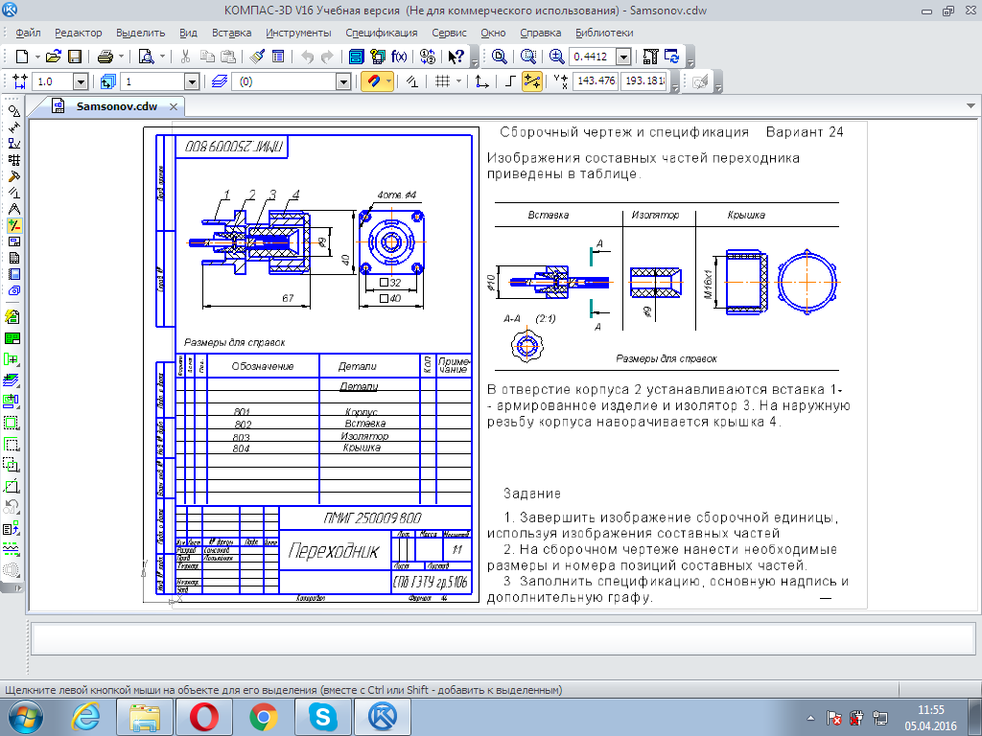Select the Dimensions panel icon
The height and width of the screenshot is (736, 982).
(x=13, y=127)
